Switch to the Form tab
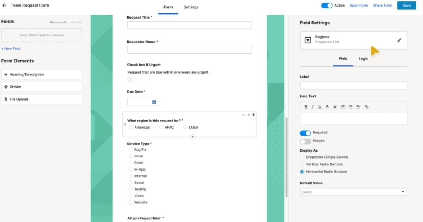Image resolution: width=423 pixels, height=222 pixels. pyautogui.click(x=168, y=7)
